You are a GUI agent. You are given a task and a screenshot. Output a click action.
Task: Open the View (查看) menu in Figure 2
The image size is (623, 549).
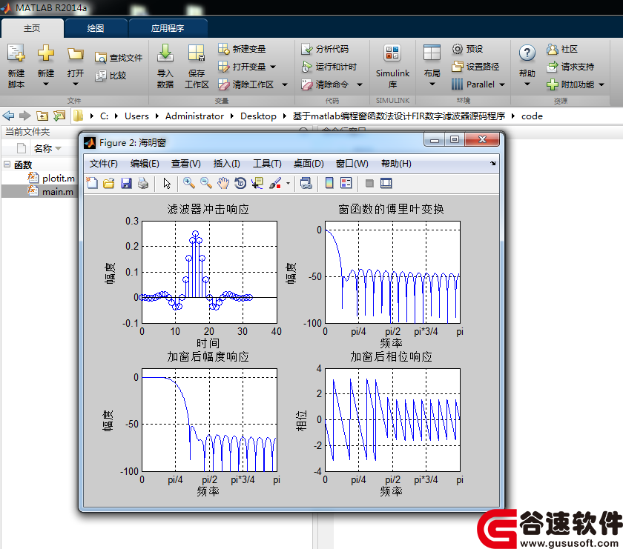click(185, 164)
